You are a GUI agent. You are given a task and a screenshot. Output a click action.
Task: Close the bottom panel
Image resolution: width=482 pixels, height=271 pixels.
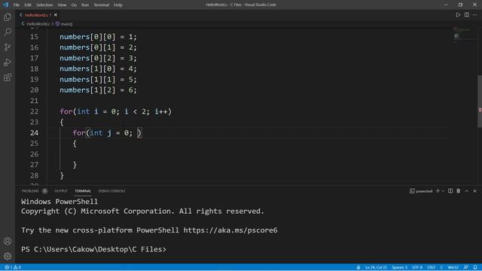pos(474,190)
